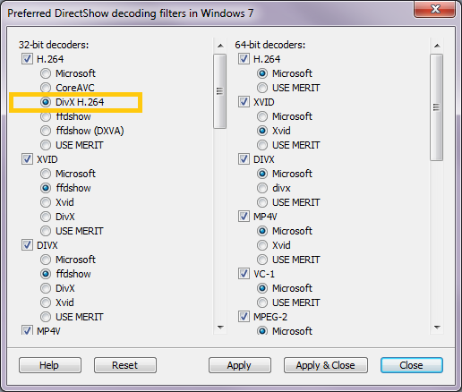Close the dialog with the X button
Viewport: 462px width, 392px height.
434,9
